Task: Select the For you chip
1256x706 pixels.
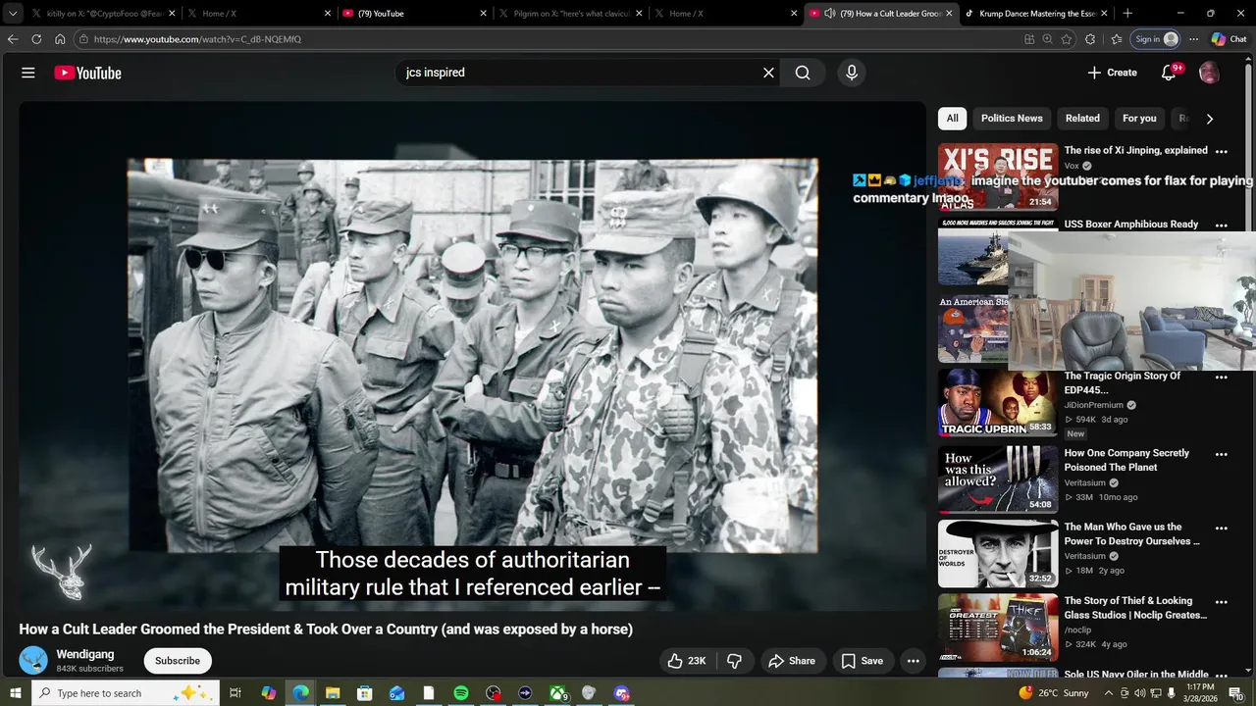Action: coord(1139,118)
